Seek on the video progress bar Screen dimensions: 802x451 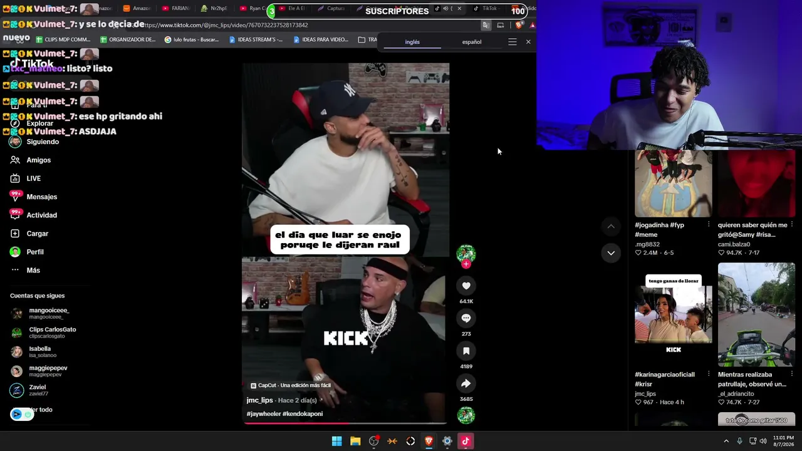pyautogui.click(x=345, y=423)
